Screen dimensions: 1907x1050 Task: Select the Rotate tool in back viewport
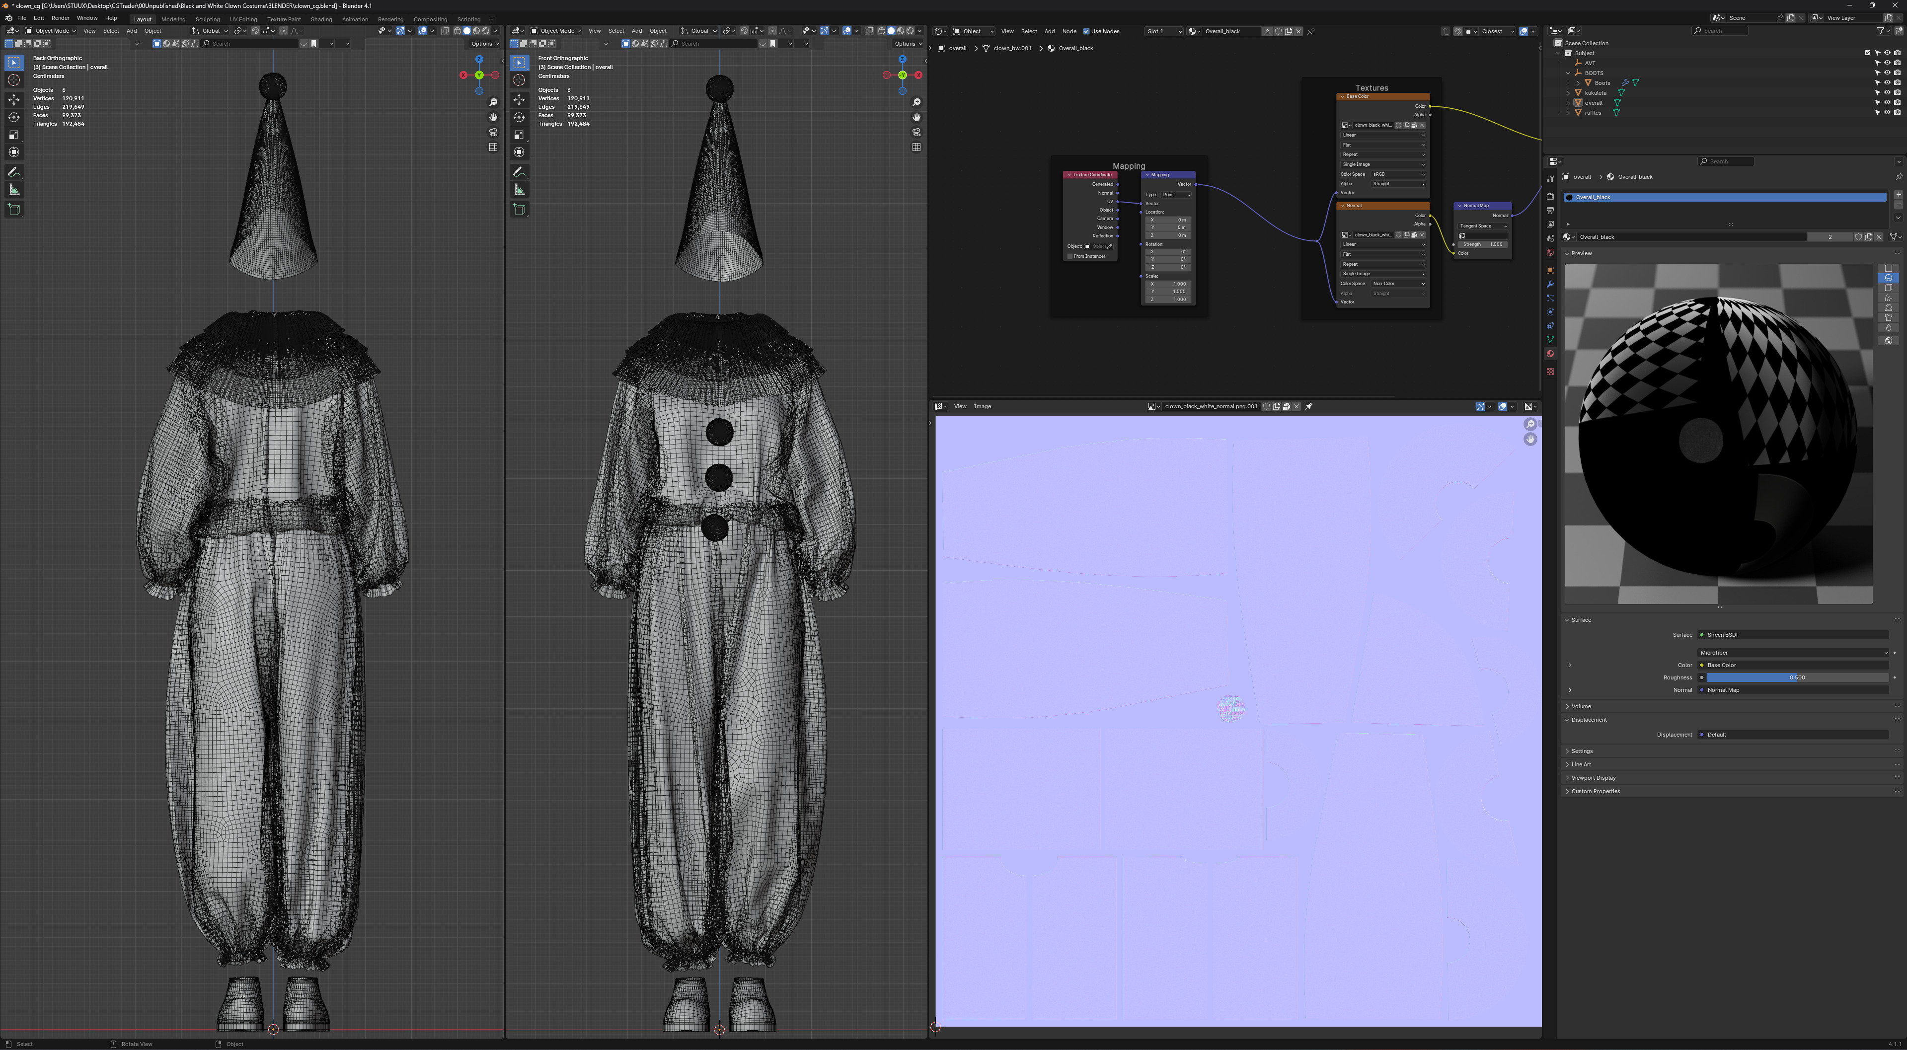tap(14, 117)
